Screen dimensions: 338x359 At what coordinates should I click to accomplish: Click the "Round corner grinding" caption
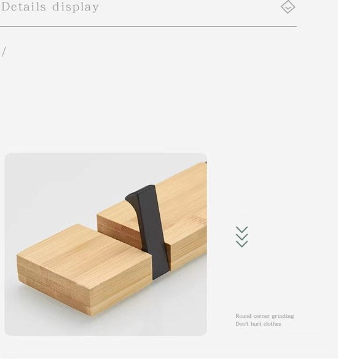(x=265, y=316)
